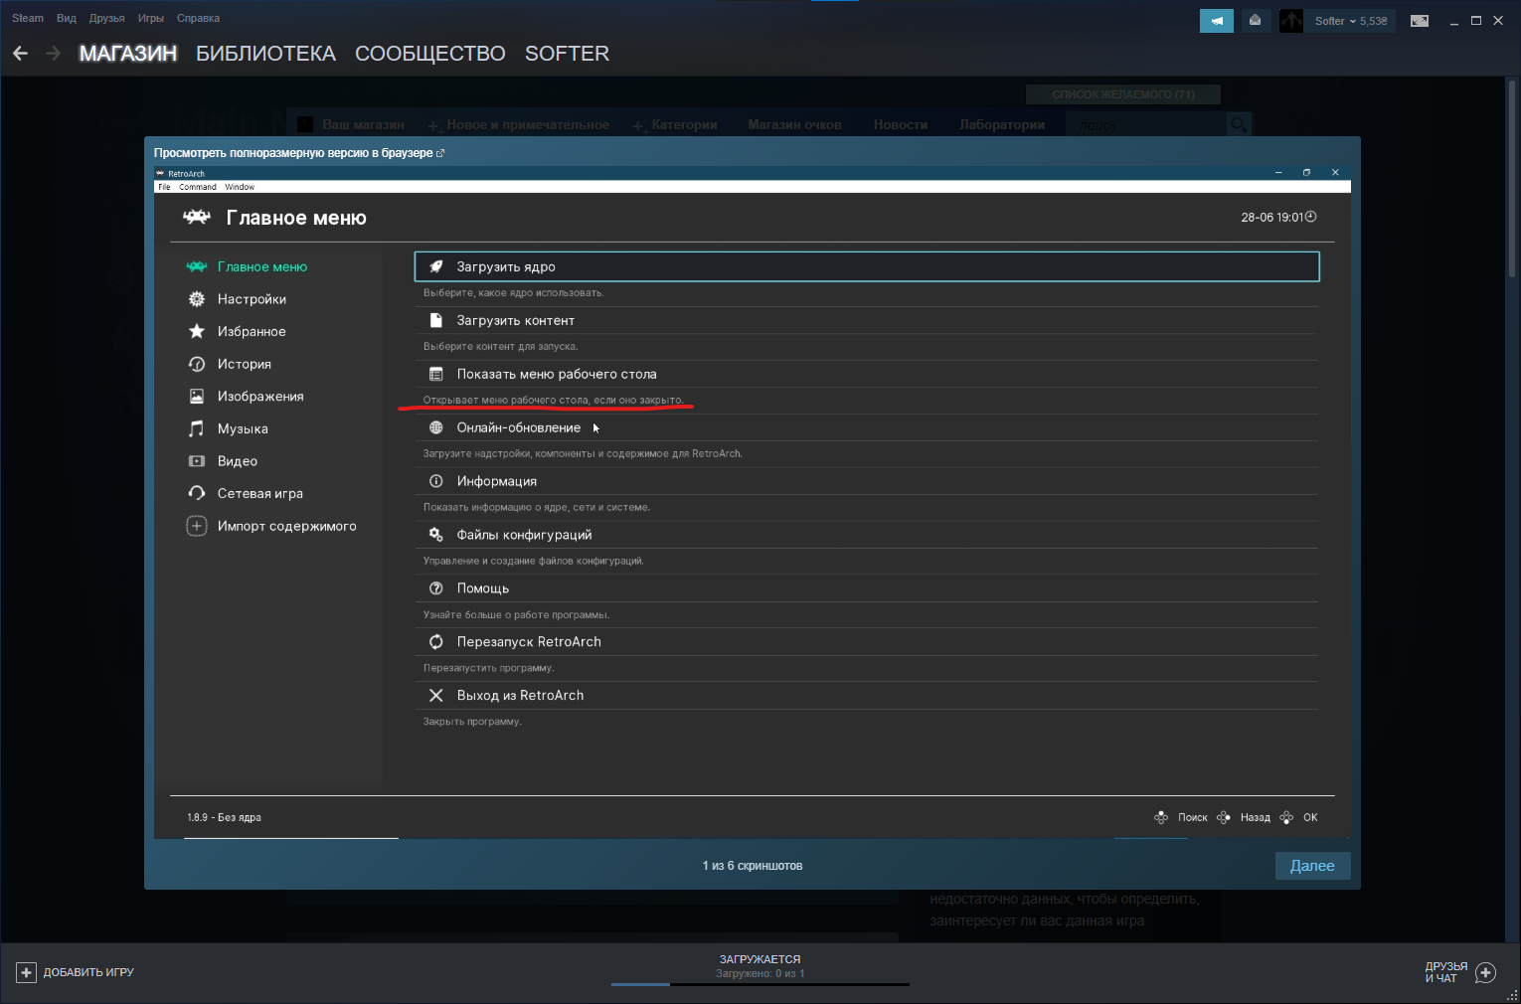This screenshot has height=1004, width=1521.
Task: Click the RetroArch invader logo in header
Action: point(197,217)
